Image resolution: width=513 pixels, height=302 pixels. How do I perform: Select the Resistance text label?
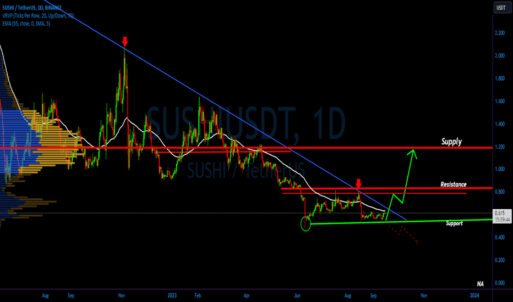click(x=454, y=184)
